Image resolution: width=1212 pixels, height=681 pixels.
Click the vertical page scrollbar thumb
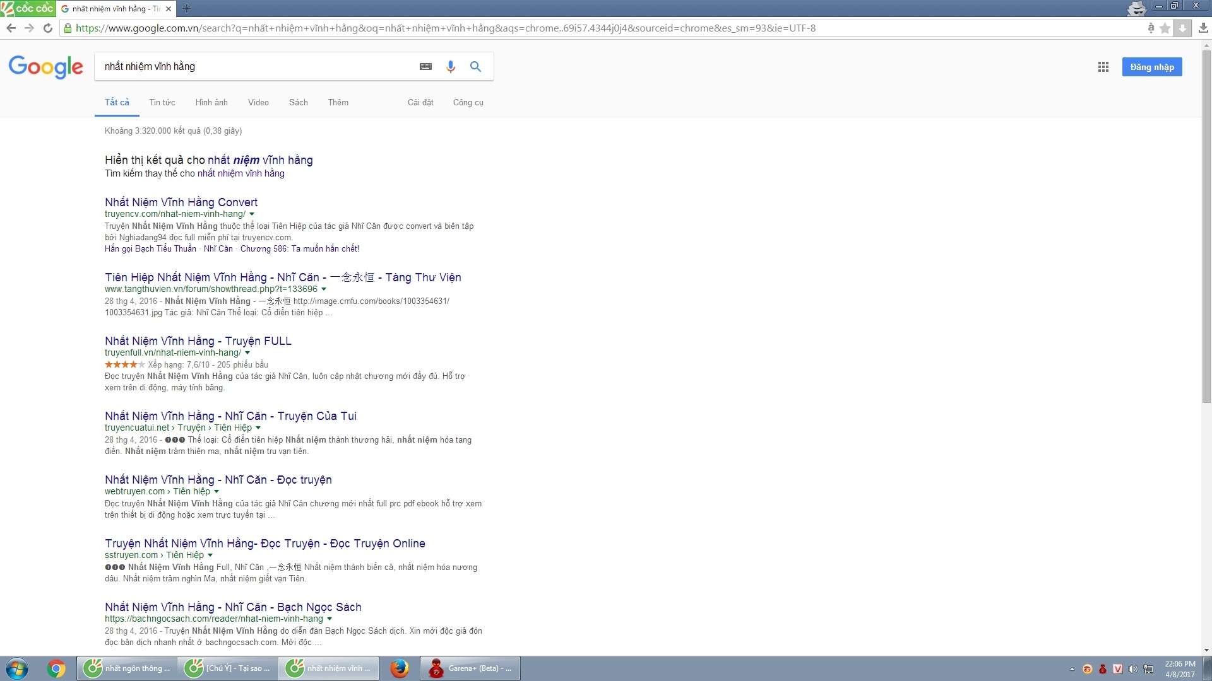click(1206, 227)
